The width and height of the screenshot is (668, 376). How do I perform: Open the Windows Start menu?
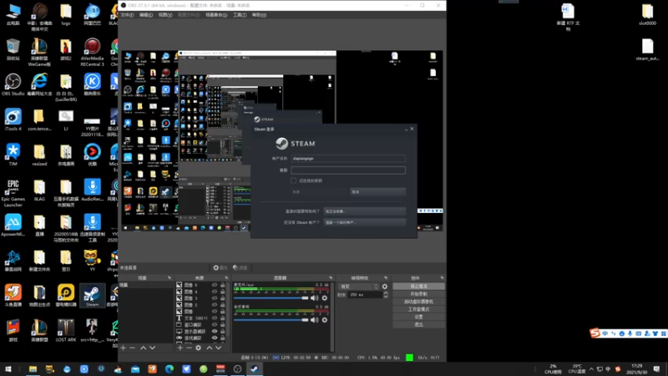(8, 369)
